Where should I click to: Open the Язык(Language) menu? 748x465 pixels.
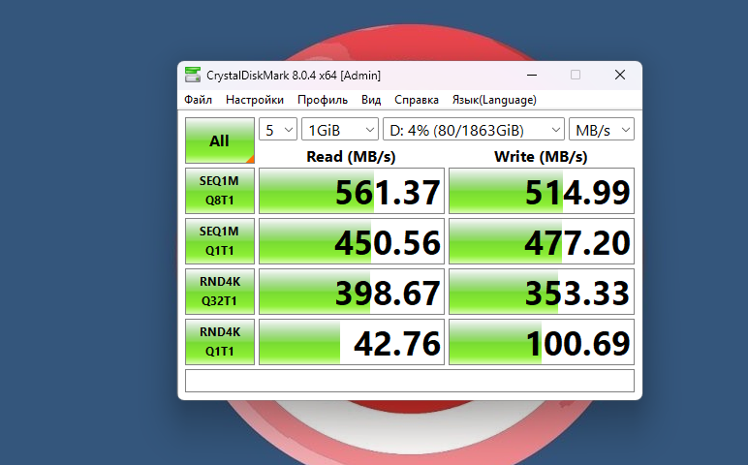(x=494, y=100)
